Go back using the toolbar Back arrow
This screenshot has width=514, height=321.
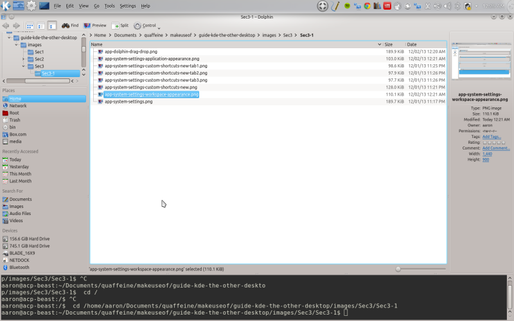point(6,25)
